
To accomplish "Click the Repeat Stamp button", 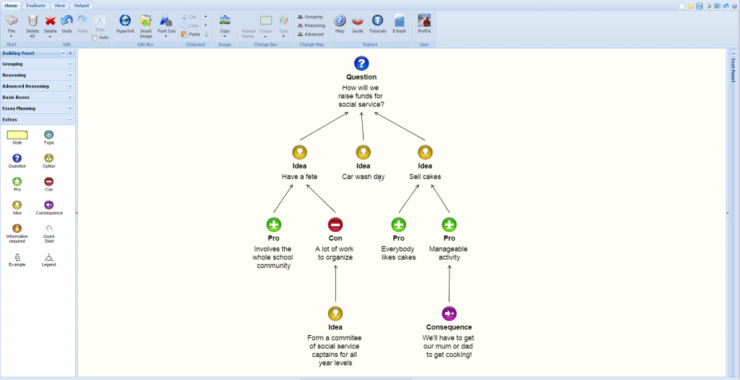I will (x=249, y=26).
